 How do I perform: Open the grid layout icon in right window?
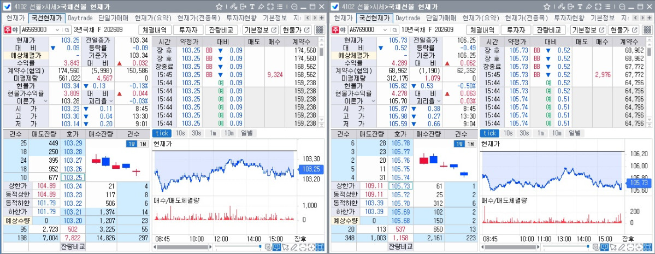[647, 29]
